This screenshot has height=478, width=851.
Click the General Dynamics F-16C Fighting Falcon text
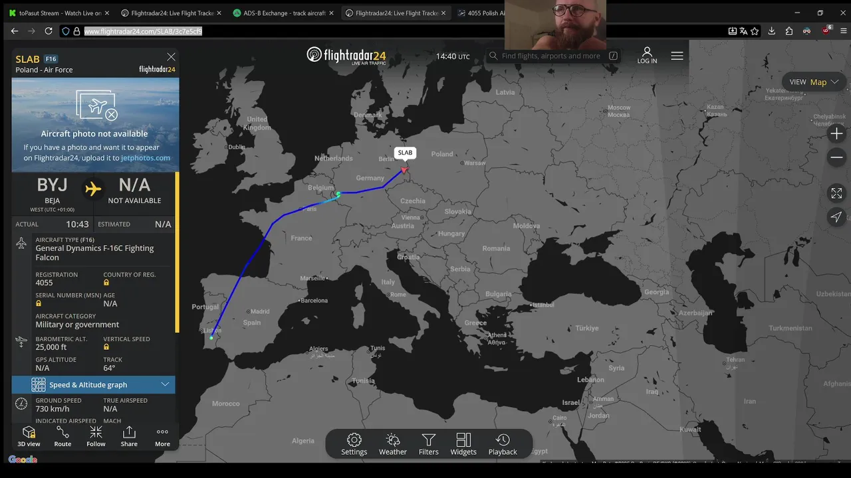pos(94,252)
